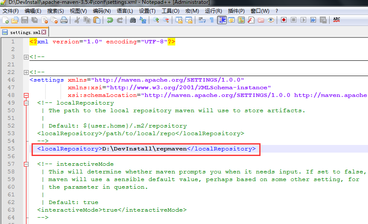Screen dimensions: 368x224
Task: Click the Close All documents icon
Action: coord(54,20)
